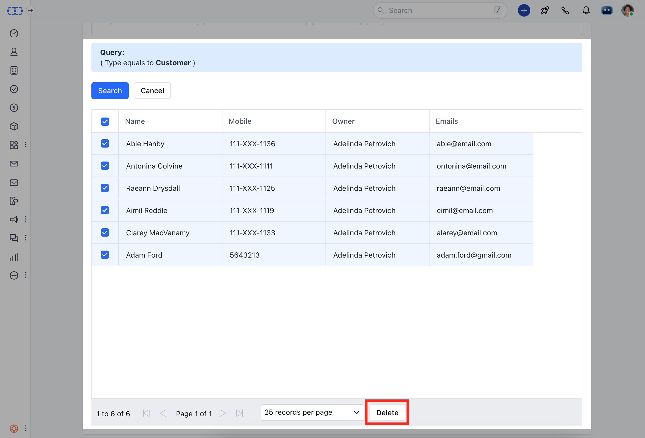Screen dimensions: 645x438
Task: View the Reports bar chart icon
Action: 14,257
